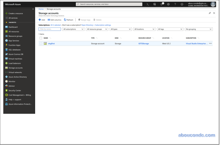Open the more options ellipsis for strgfirst
The width and height of the screenshot is (220, 145).
tap(210, 43)
